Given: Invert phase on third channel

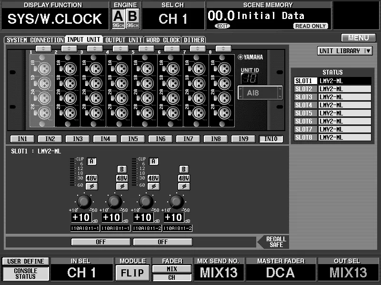Looking at the screenshot, I should [x=153, y=186].
